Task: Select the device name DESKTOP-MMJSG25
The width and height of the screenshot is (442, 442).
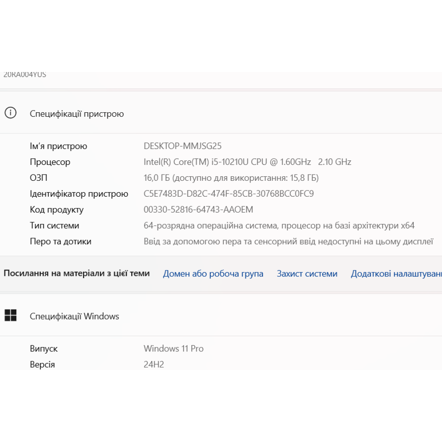Action: point(183,146)
